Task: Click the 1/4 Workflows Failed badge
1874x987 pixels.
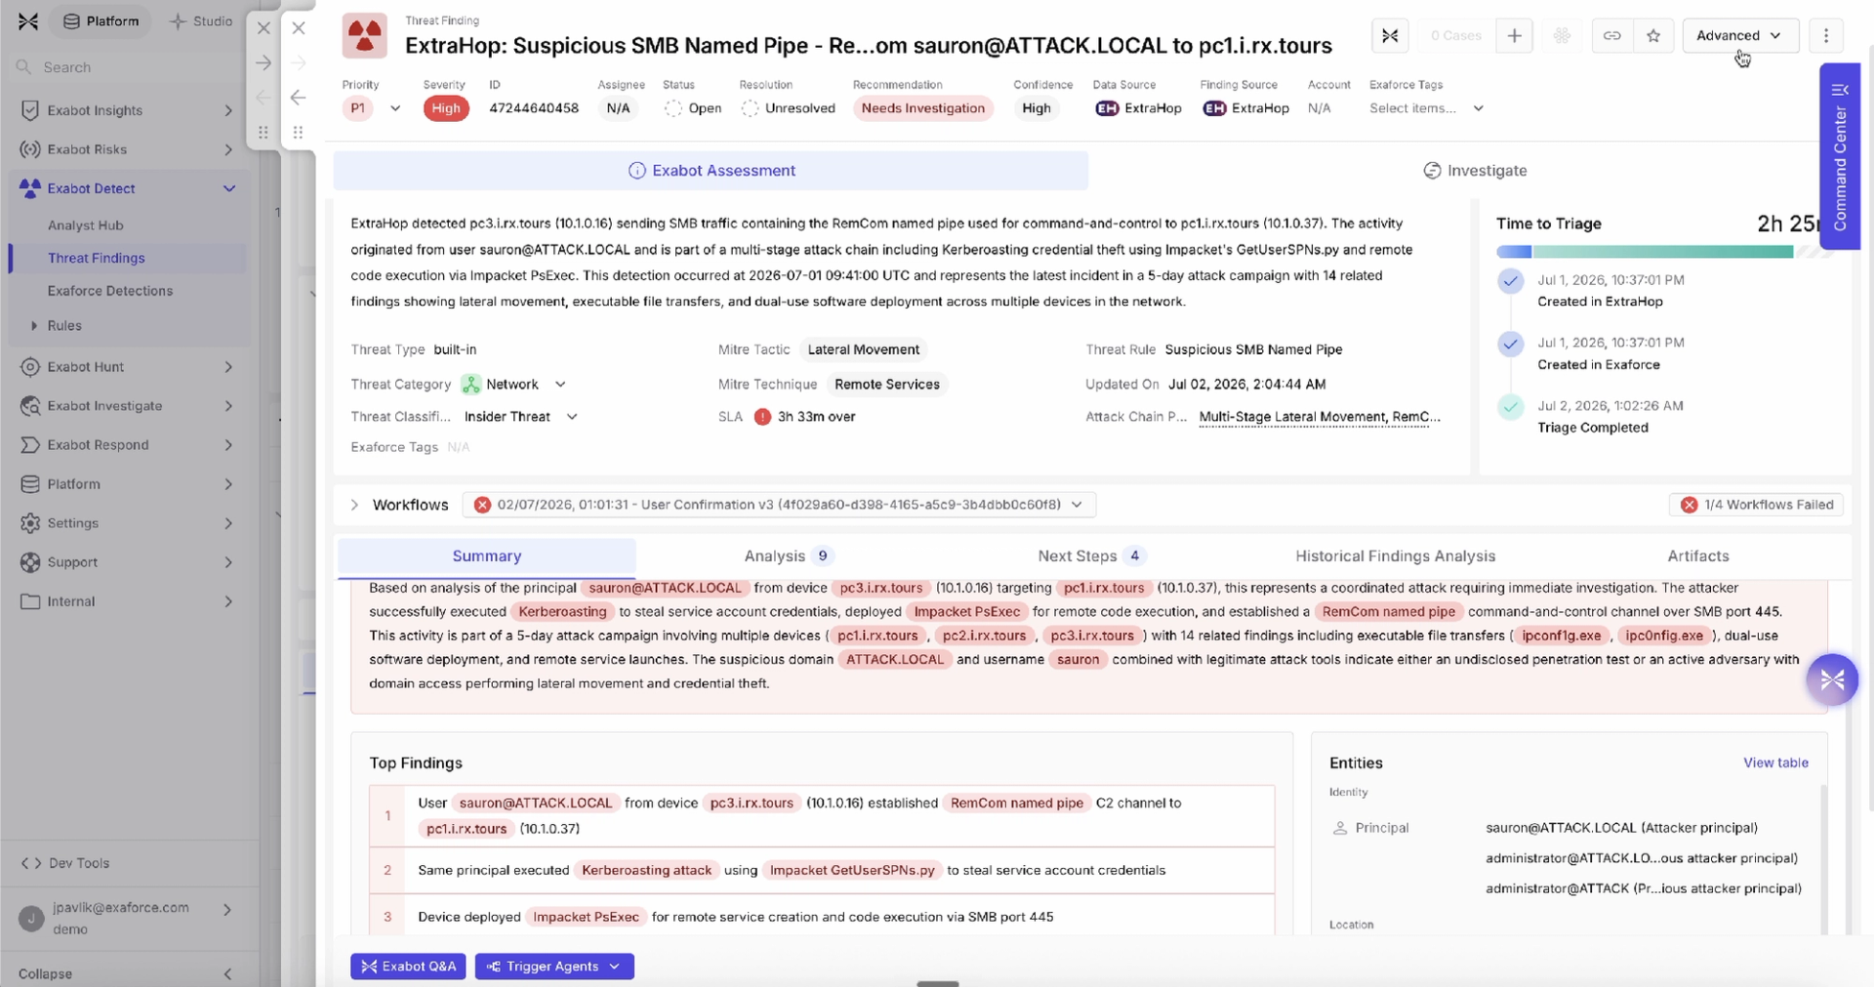Action: click(1756, 505)
